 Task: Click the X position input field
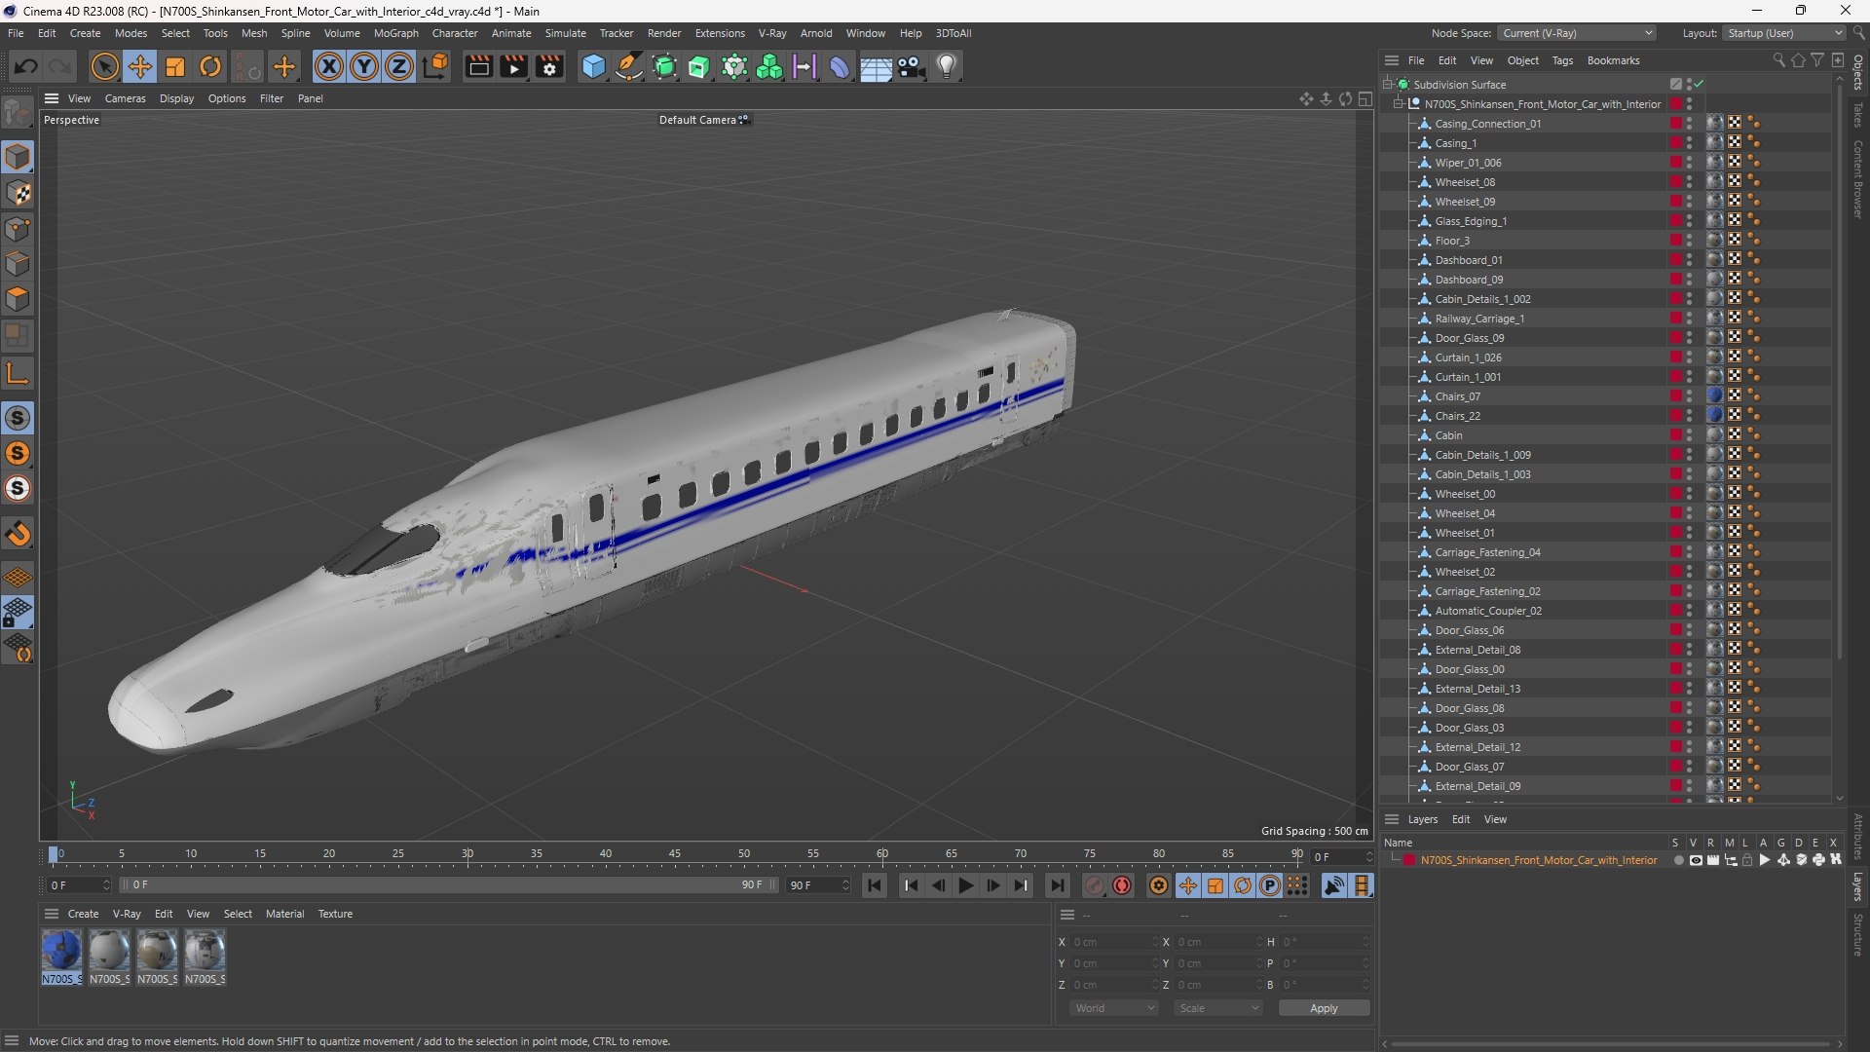tap(1113, 942)
